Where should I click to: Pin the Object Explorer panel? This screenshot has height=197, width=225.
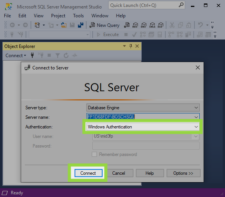pos(131,46)
